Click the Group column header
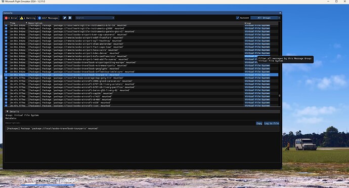The image size is (349, 188). 247,23
